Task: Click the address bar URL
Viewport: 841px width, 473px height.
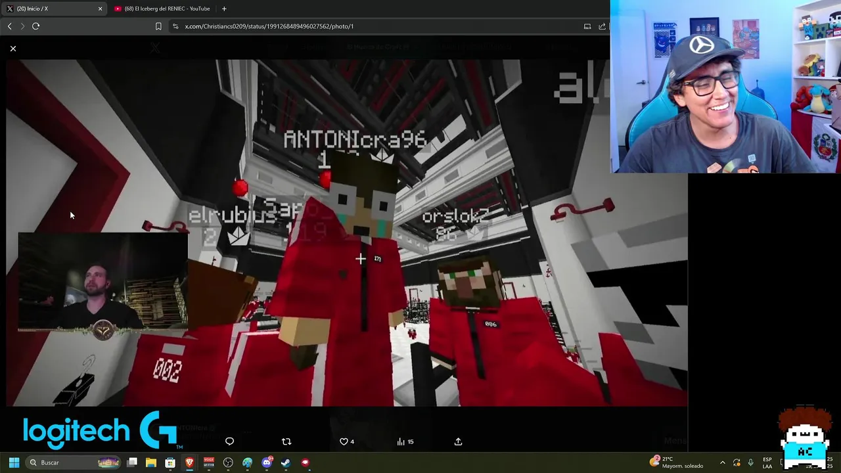Action: [269, 26]
